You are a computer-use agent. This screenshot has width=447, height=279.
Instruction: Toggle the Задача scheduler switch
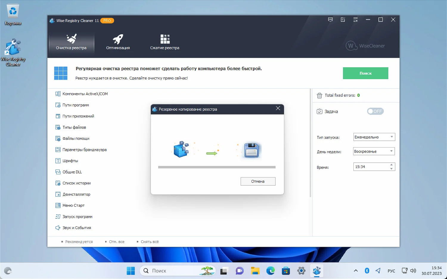click(375, 111)
